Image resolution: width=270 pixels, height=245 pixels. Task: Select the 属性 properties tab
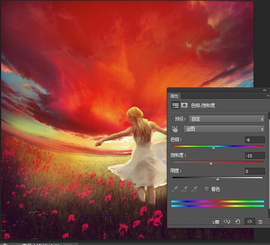(174, 96)
